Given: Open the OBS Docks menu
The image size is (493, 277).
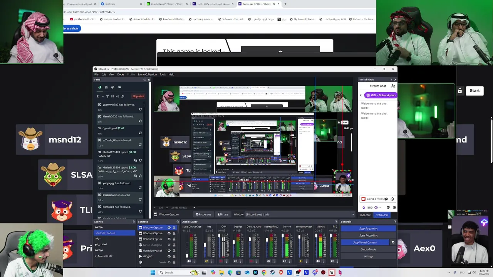Looking at the screenshot, I should click(121, 74).
